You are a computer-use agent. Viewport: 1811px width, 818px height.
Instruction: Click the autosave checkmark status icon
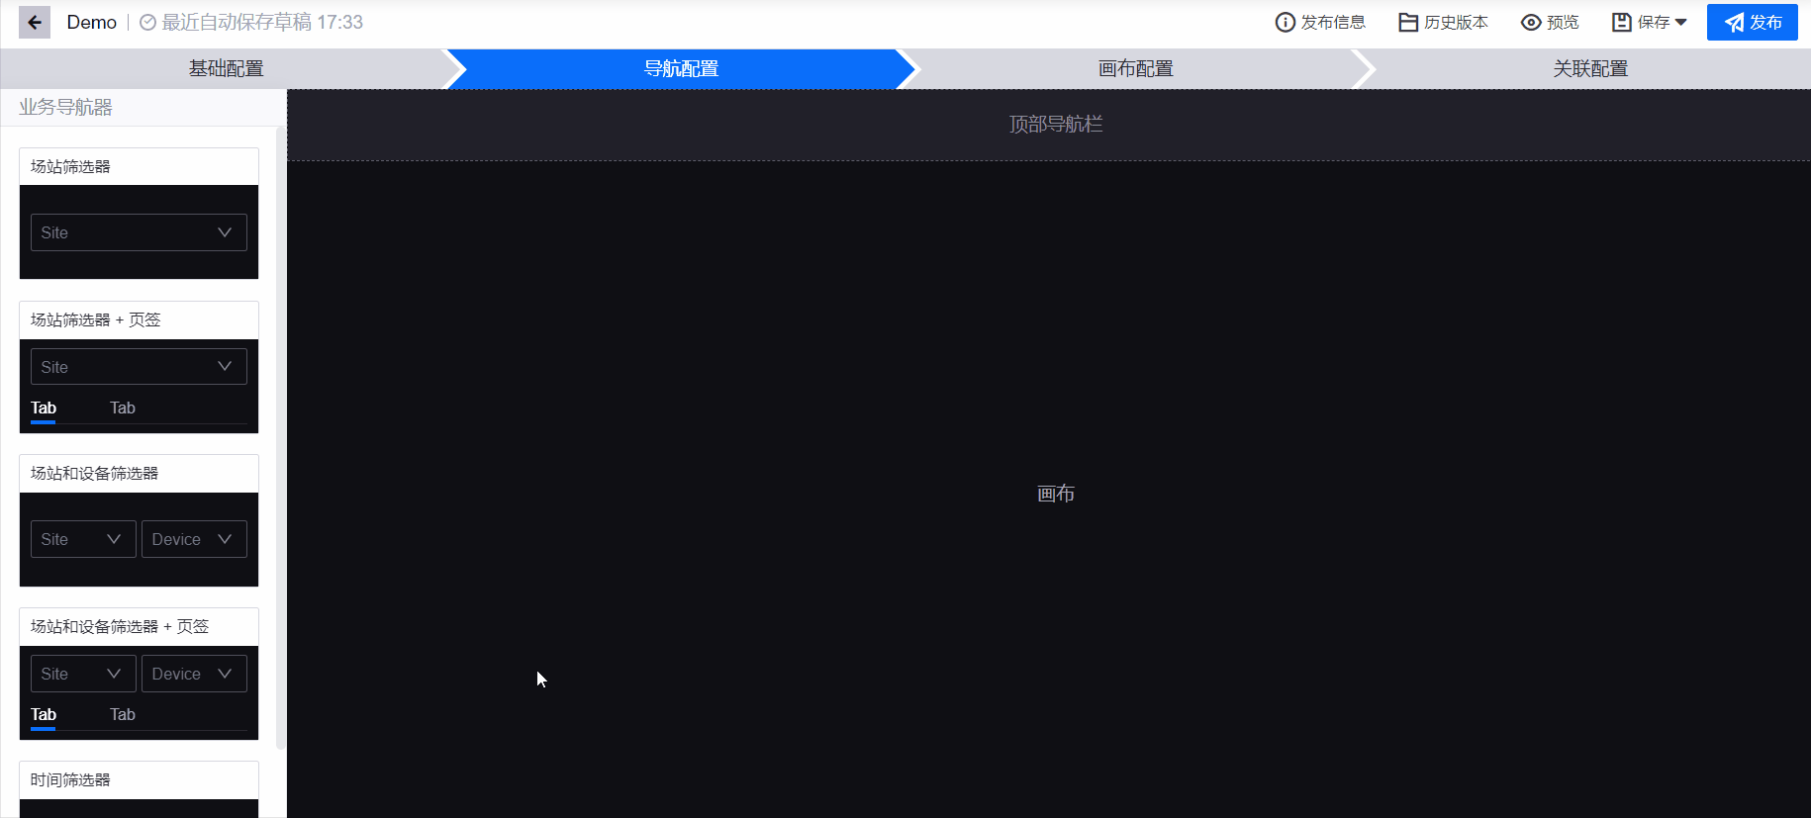pos(147,22)
